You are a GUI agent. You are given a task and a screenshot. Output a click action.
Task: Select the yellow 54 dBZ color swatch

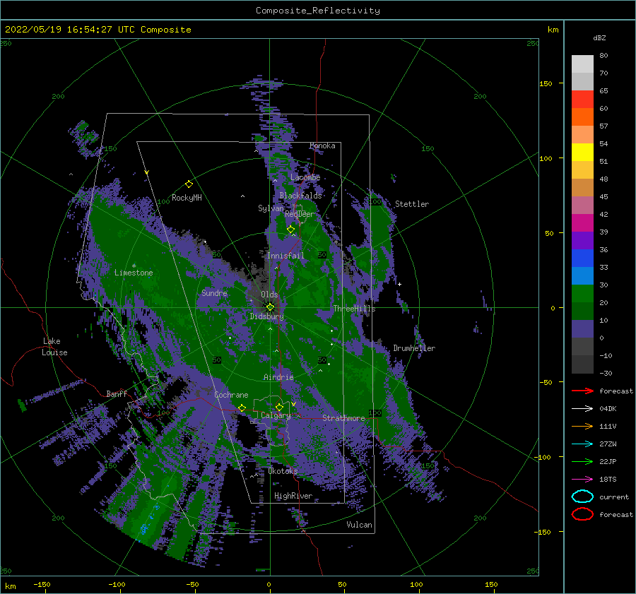pyautogui.click(x=582, y=152)
